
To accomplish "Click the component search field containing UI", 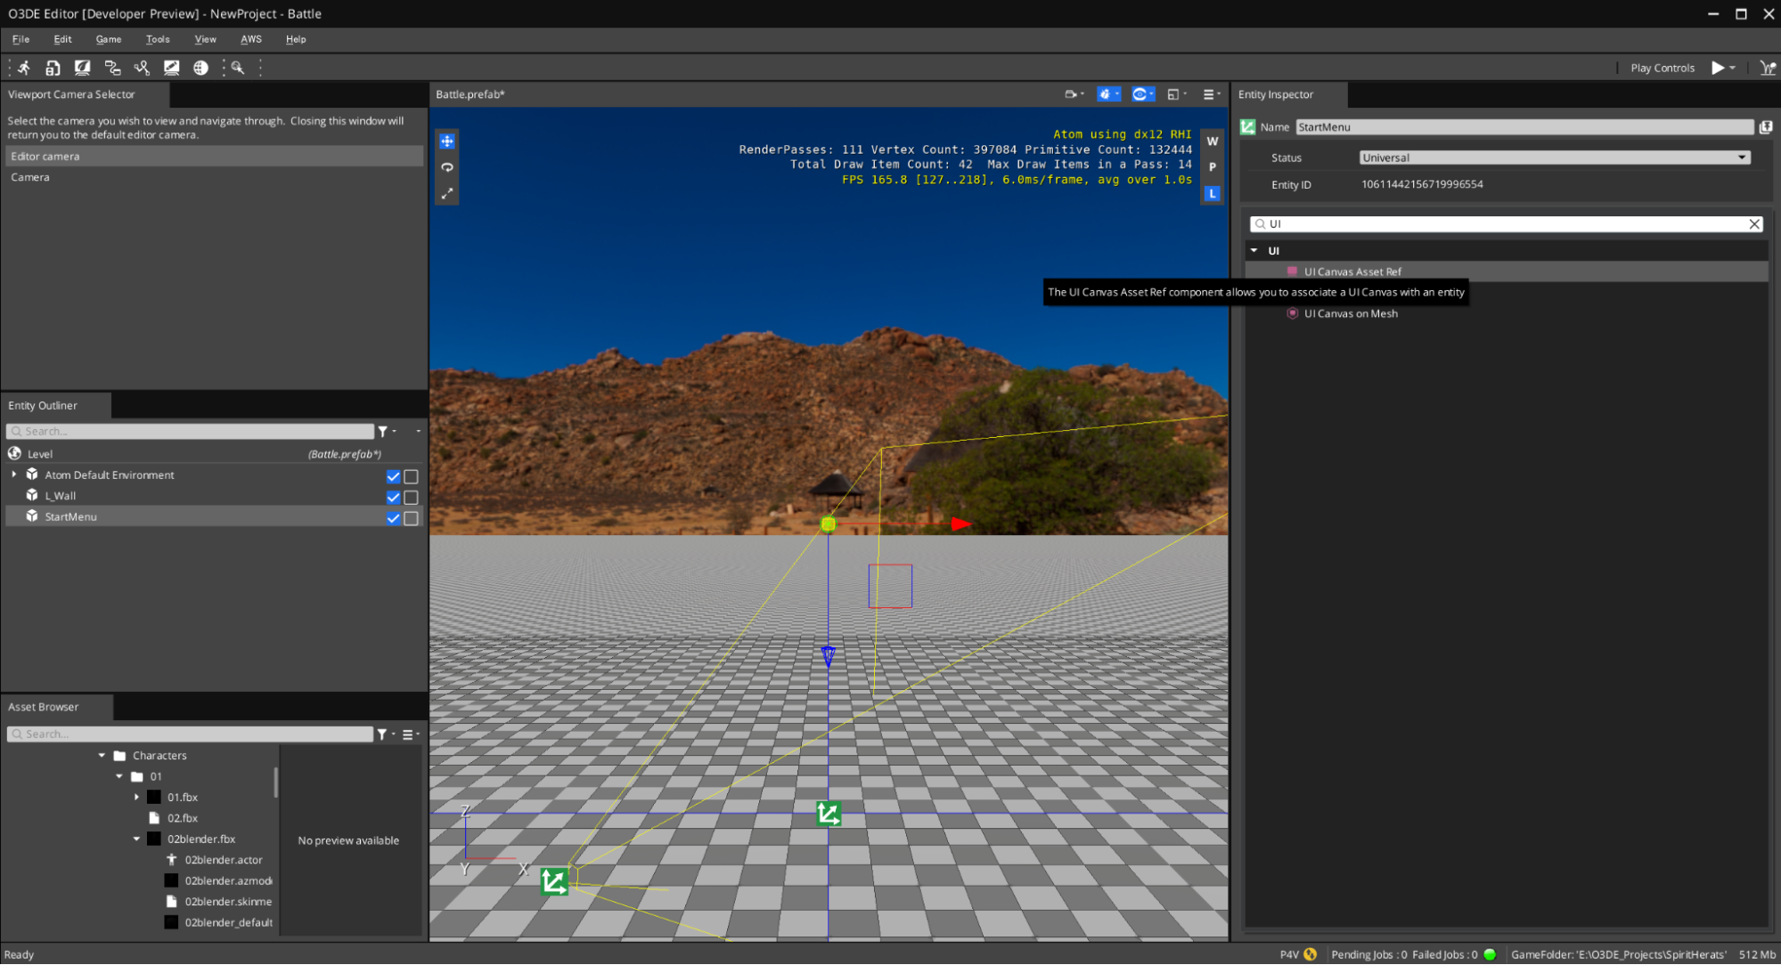I will (1506, 224).
